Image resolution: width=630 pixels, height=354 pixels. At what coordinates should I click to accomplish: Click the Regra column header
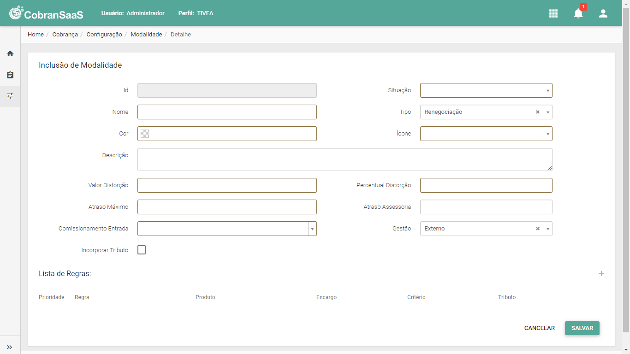click(x=82, y=297)
